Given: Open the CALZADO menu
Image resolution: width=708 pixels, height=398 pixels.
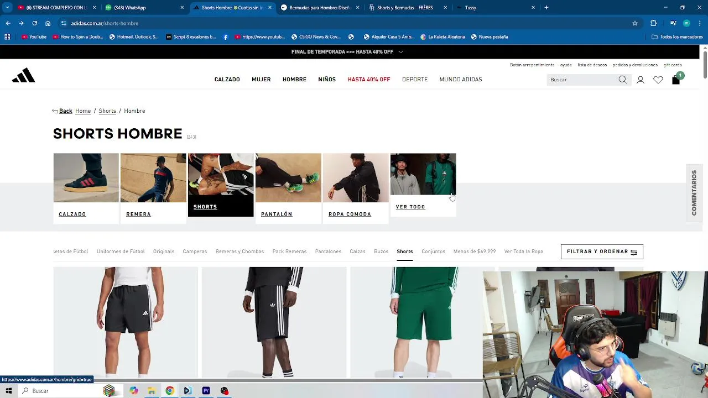Looking at the screenshot, I should [x=227, y=80].
